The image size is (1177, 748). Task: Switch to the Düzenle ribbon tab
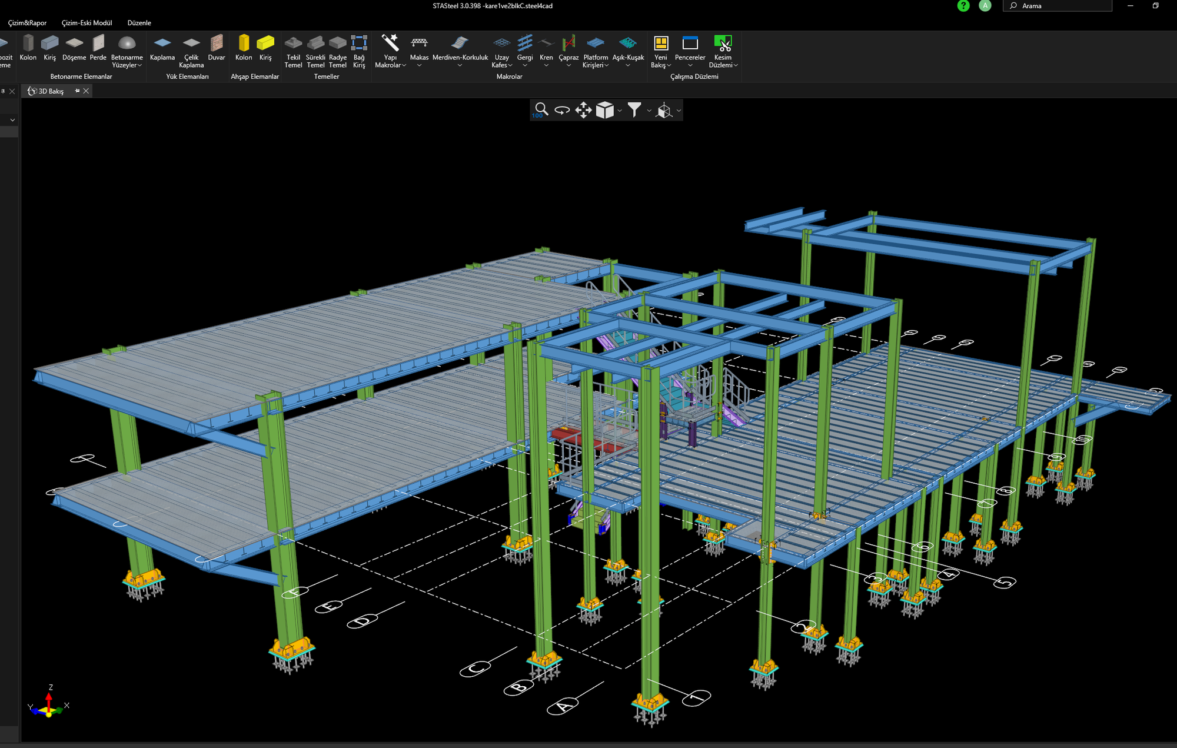tap(139, 23)
